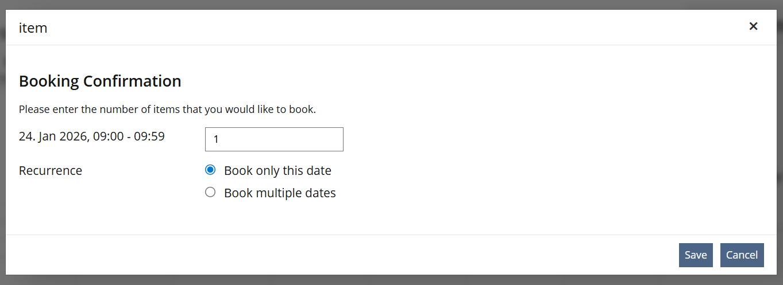Click the "24. Jan 2026" date text
This screenshot has height=285, width=783.
pyautogui.click(x=53, y=137)
